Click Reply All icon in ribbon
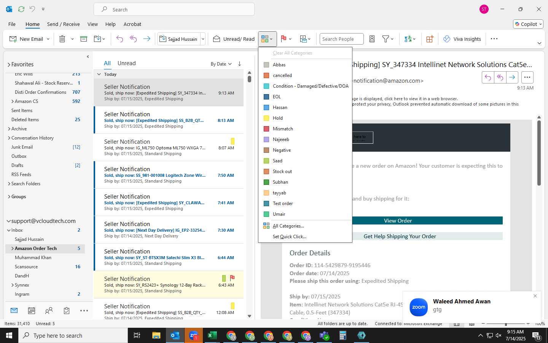This screenshot has height=343, width=548. [133, 39]
